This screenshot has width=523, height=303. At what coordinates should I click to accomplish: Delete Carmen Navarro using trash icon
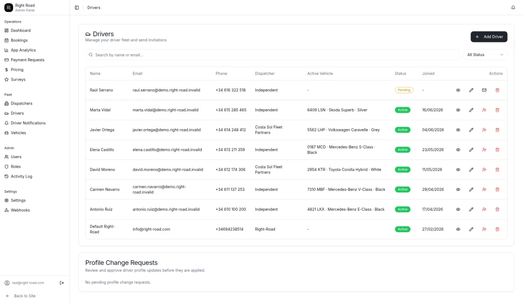[x=497, y=189]
